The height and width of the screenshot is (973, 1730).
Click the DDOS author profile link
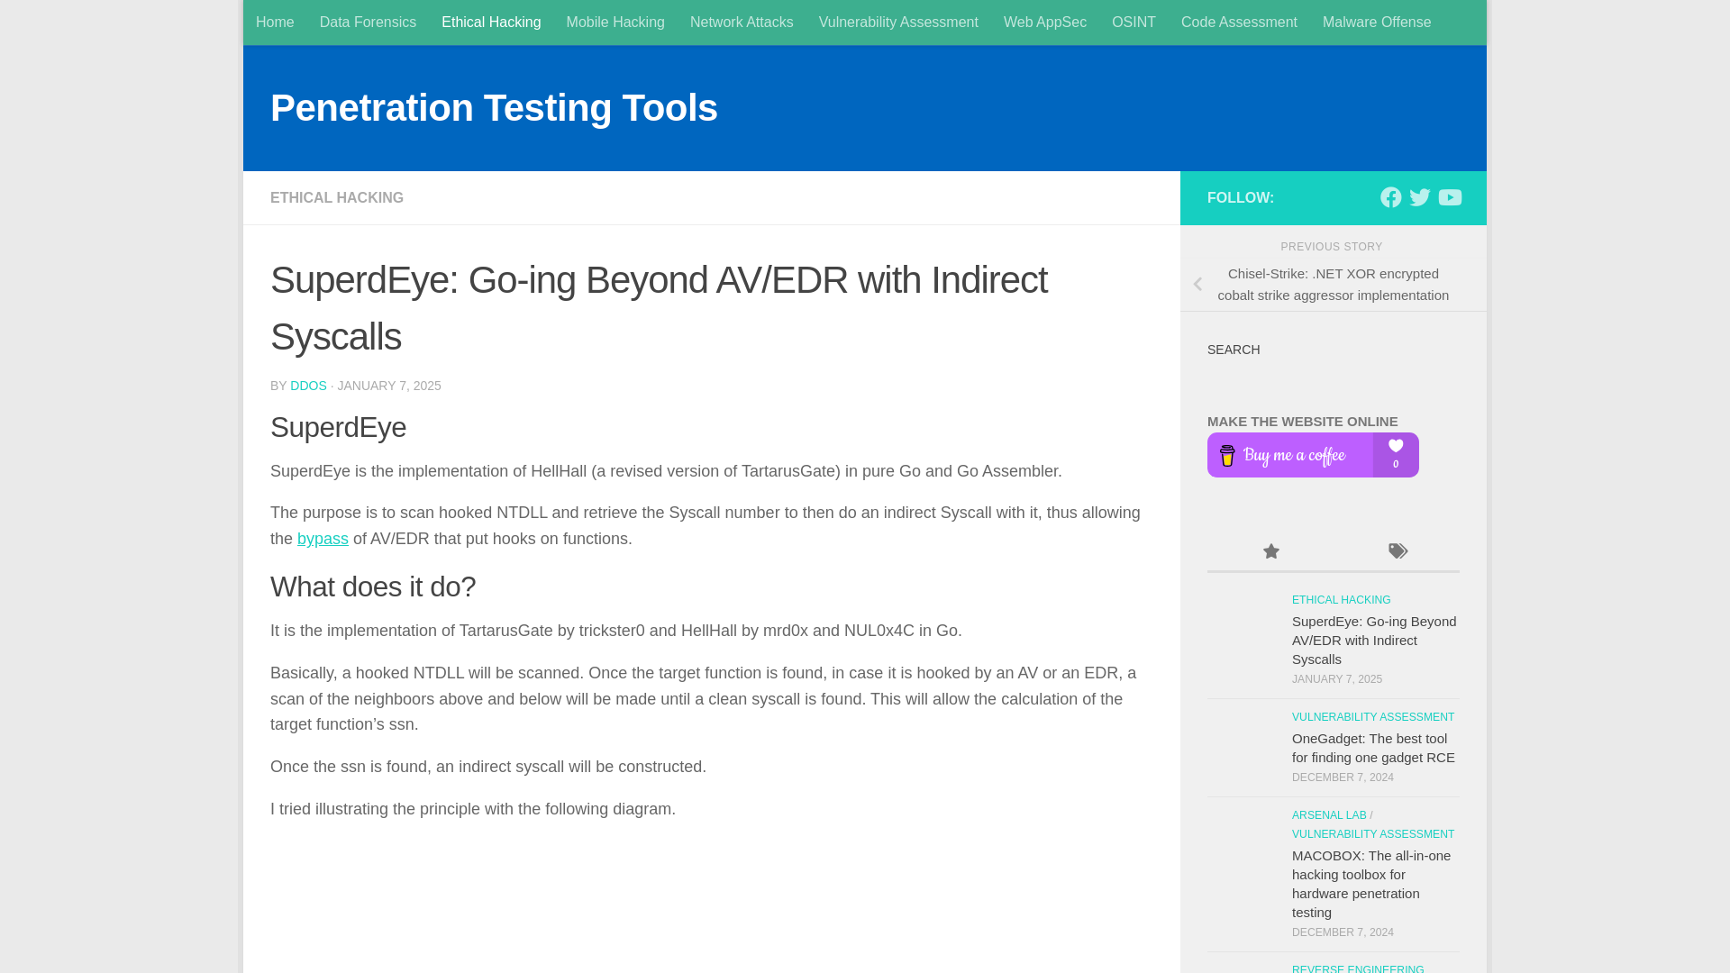309,385
